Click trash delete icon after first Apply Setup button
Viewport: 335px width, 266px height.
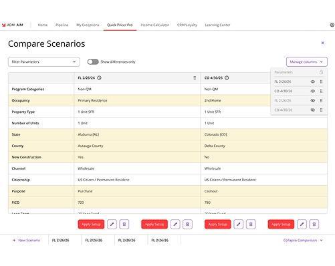point(124,224)
